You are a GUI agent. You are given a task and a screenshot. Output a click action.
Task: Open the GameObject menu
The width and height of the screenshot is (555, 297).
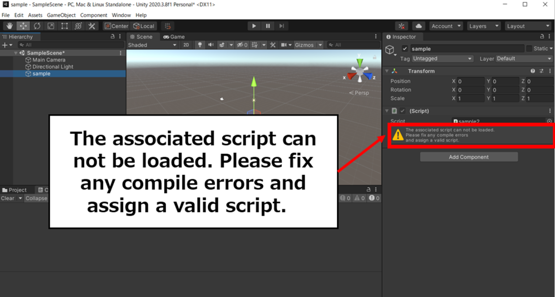click(x=61, y=15)
